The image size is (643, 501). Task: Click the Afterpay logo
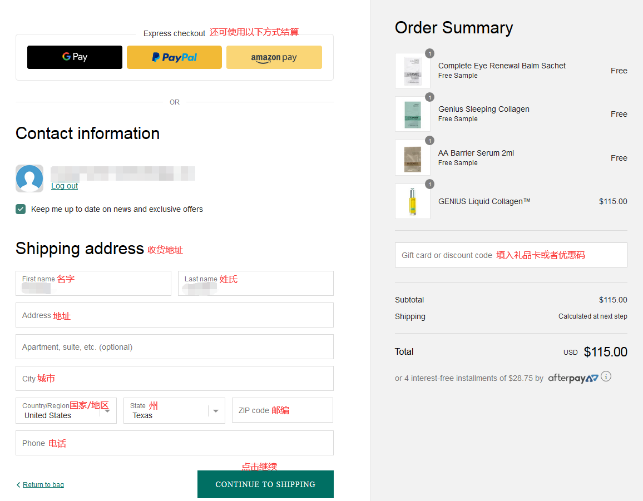click(573, 378)
